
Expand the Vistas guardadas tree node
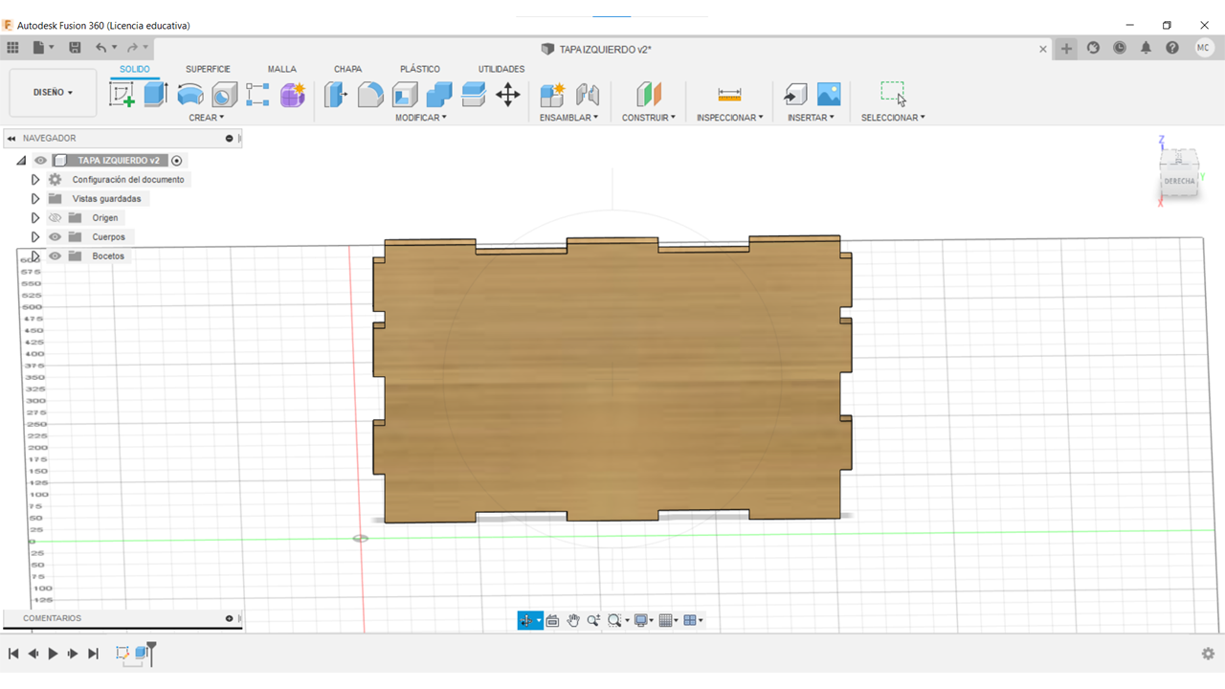click(35, 199)
